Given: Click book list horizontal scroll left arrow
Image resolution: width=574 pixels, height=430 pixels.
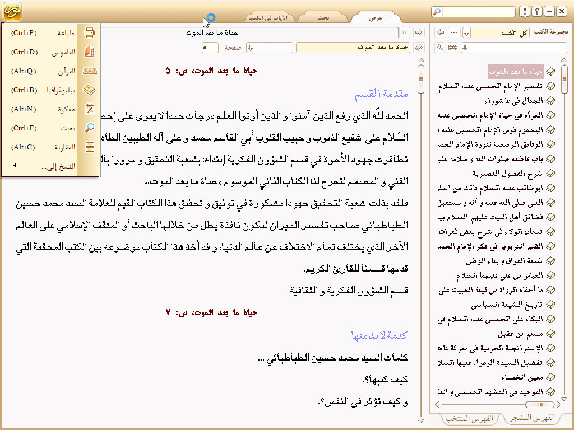Looking at the screenshot, I should (x=437, y=404).
